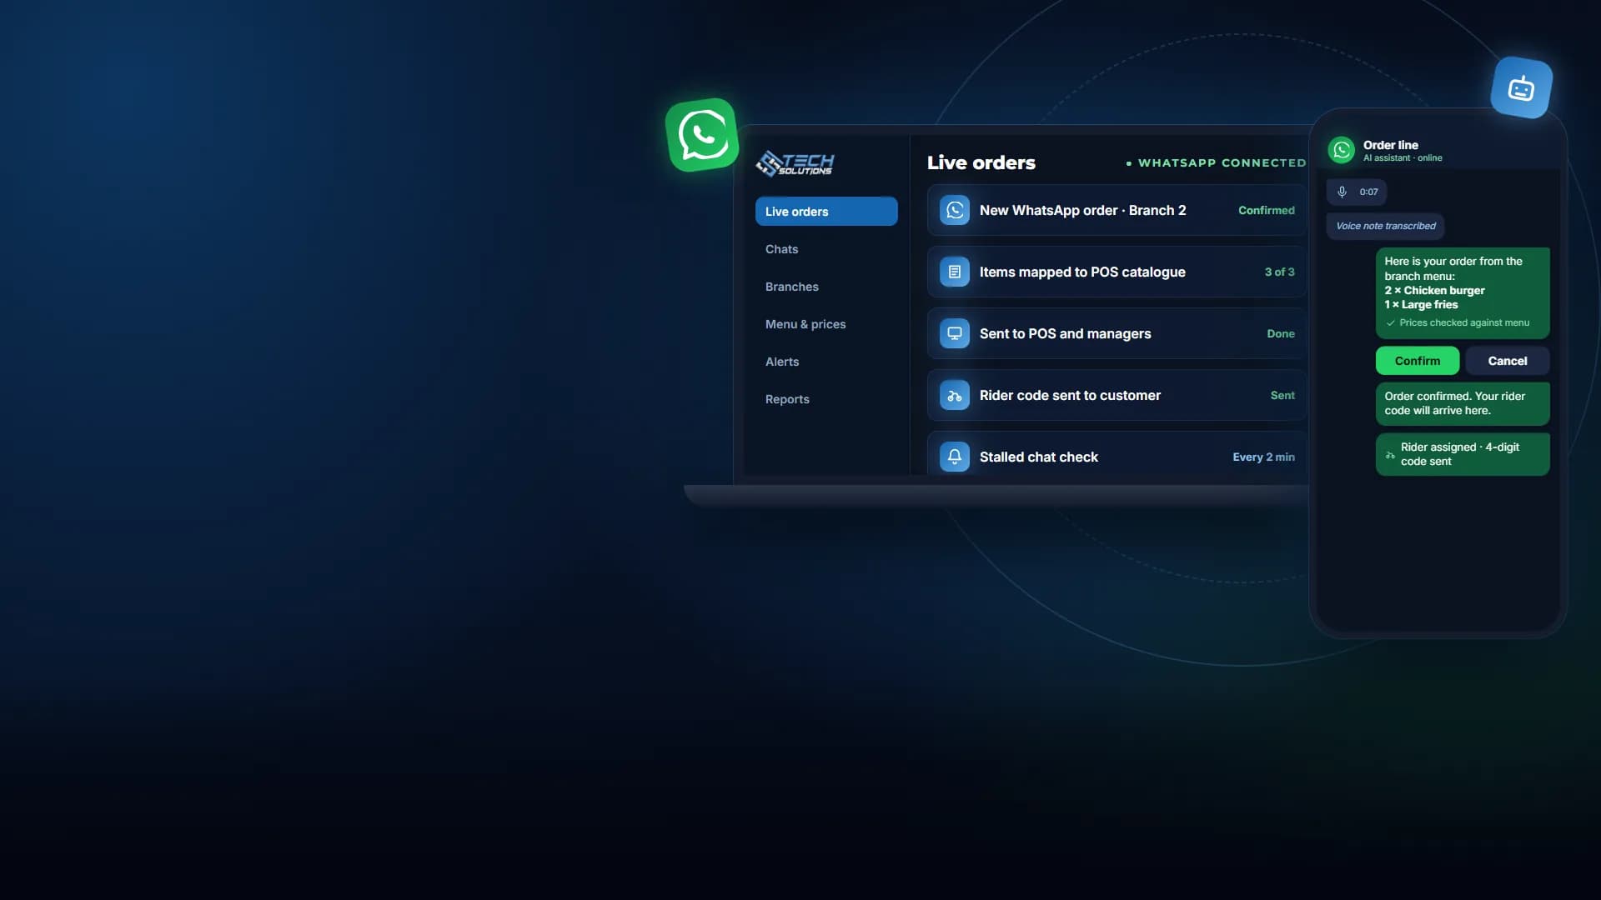Image resolution: width=1601 pixels, height=900 pixels.
Task: Click the rider scooter icon on Rider code row
Action: pyautogui.click(x=954, y=395)
